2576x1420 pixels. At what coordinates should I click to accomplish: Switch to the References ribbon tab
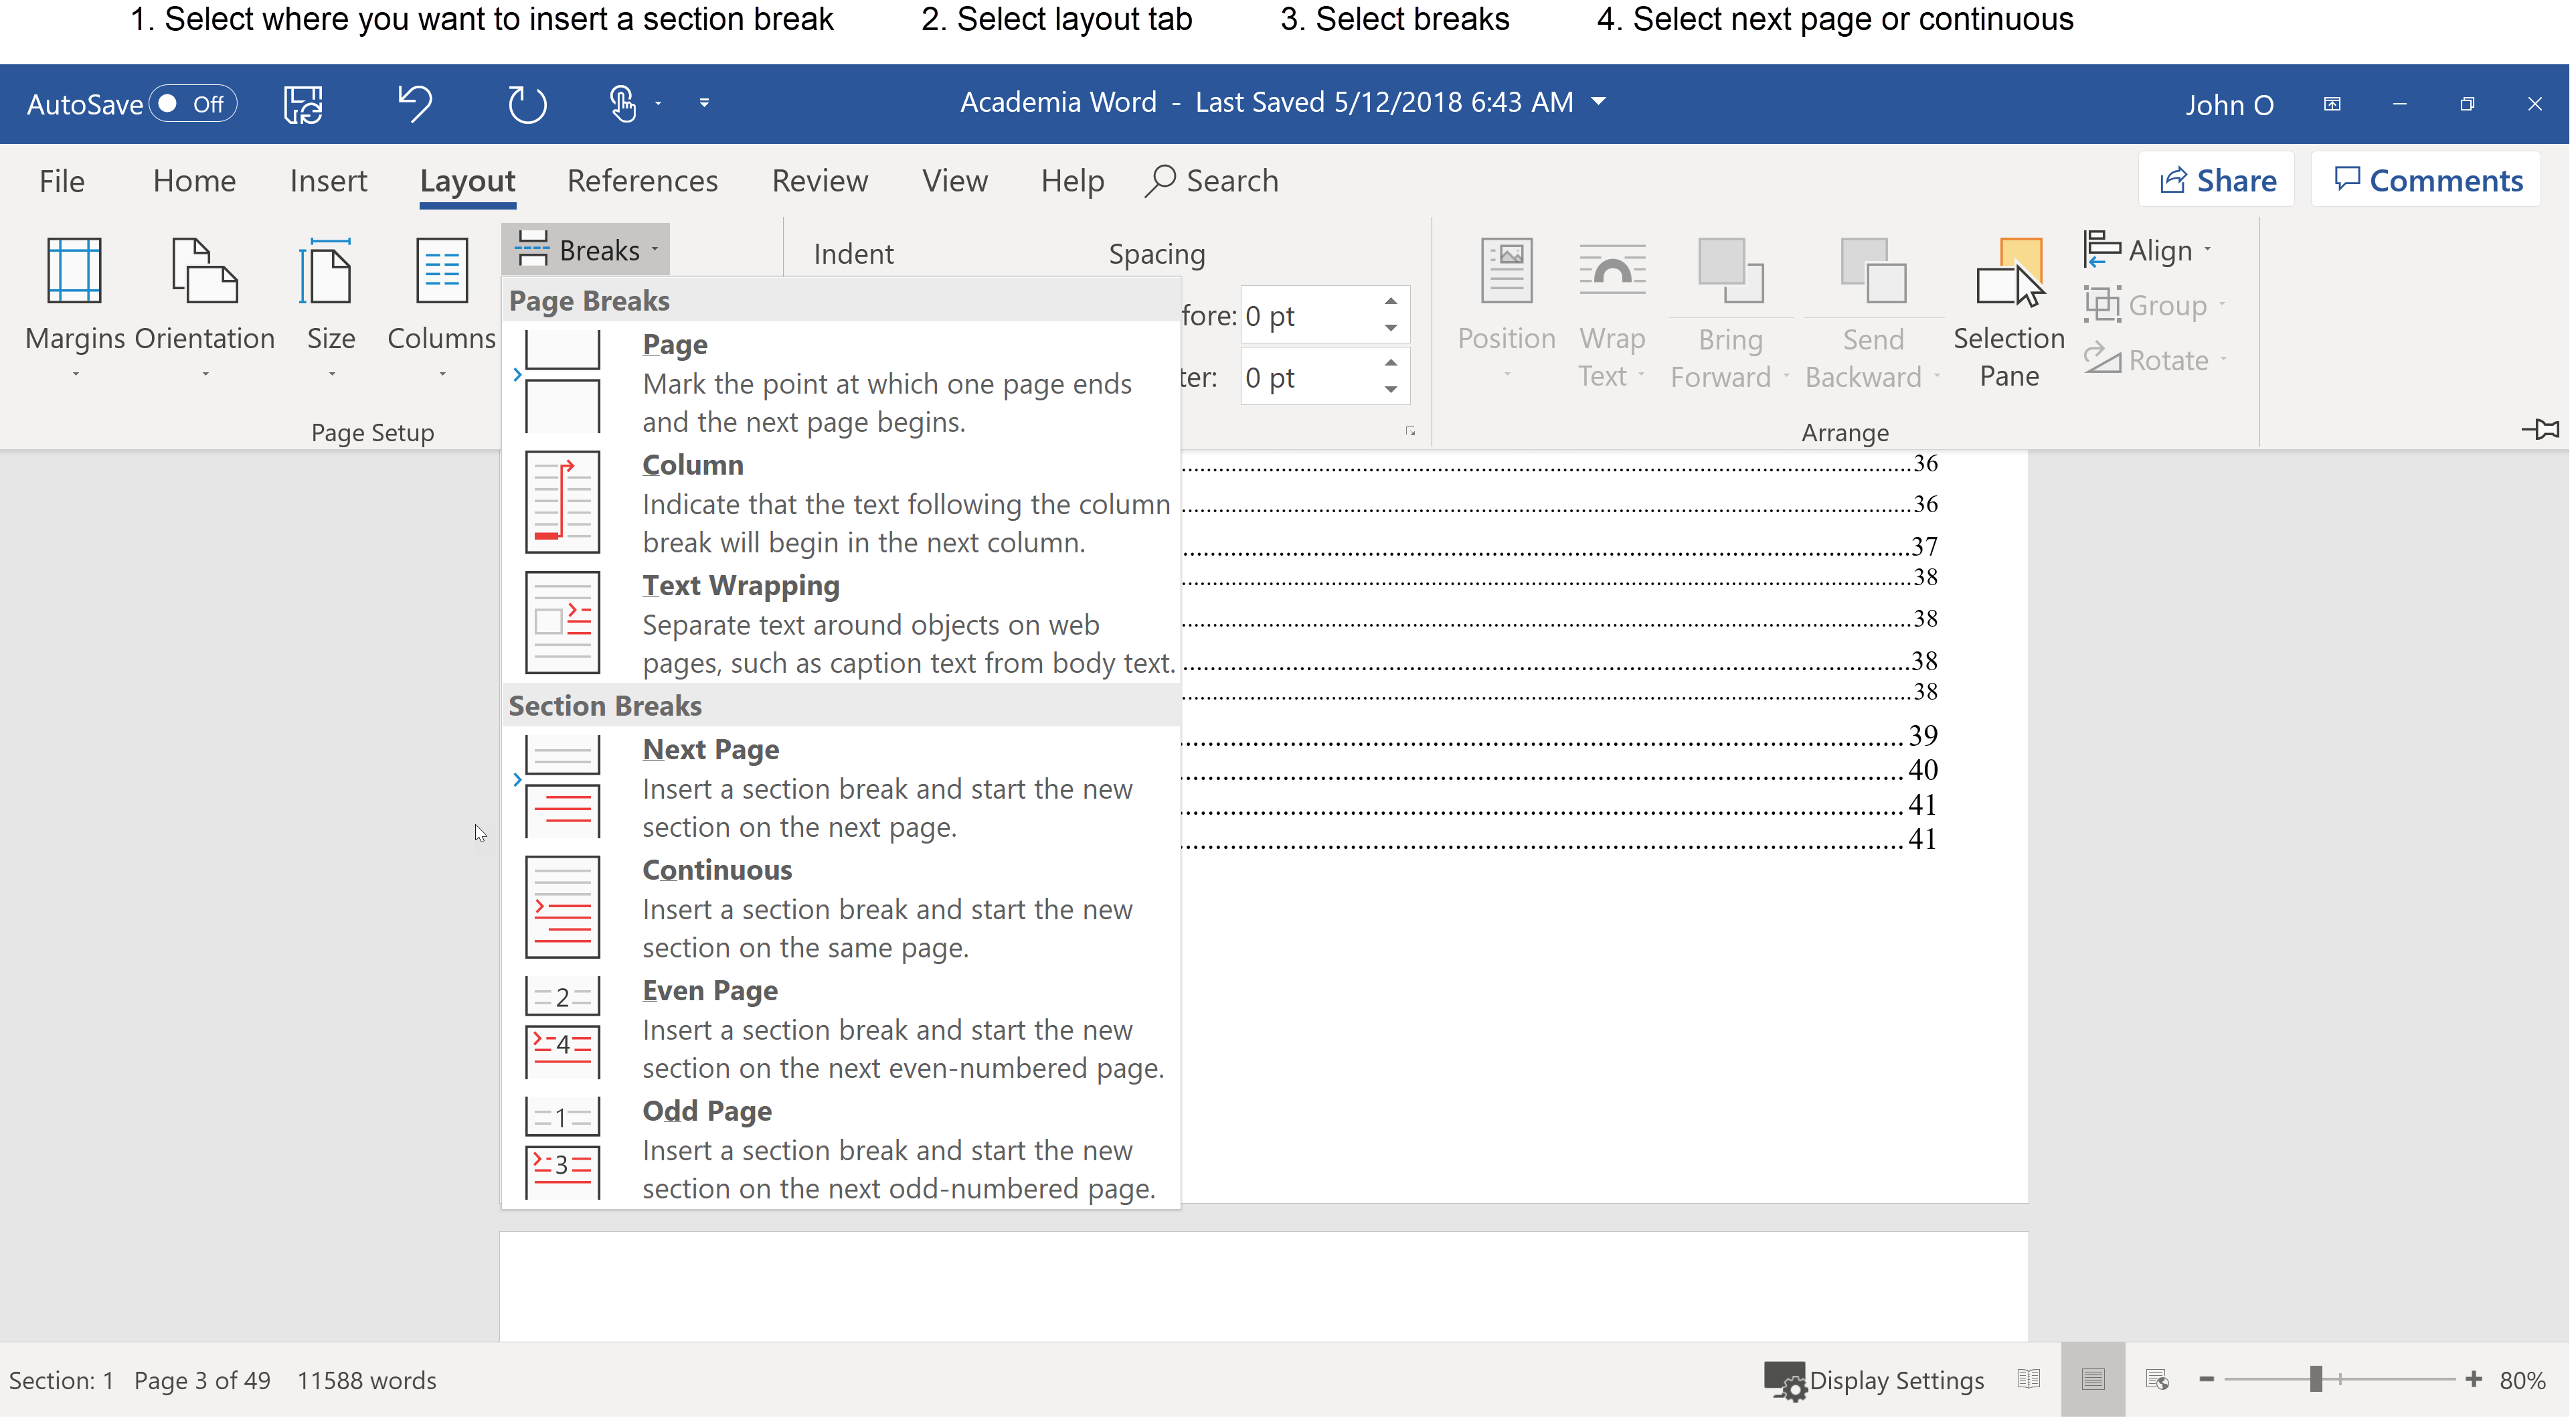tap(642, 181)
